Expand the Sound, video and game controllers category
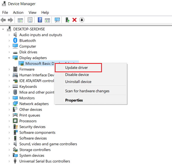The image size is (172, 168). coord(9,144)
